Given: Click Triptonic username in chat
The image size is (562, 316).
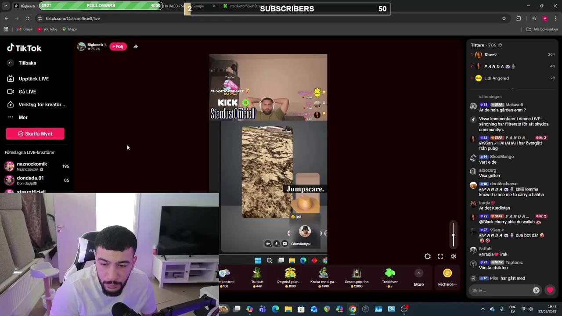Looking at the screenshot, I should click(x=514, y=262).
